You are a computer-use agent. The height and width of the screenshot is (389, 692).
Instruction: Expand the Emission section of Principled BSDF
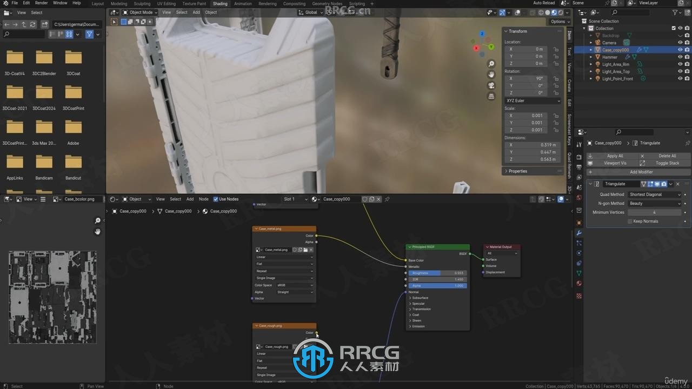(x=418, y=326)
